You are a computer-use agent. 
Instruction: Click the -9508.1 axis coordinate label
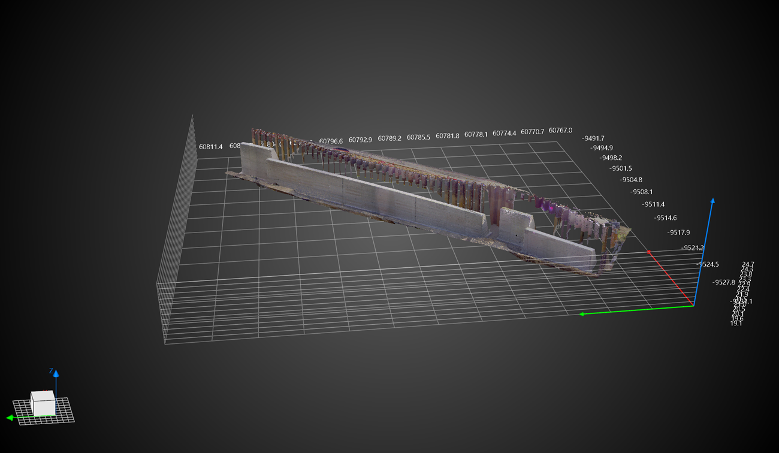(642, 192)
